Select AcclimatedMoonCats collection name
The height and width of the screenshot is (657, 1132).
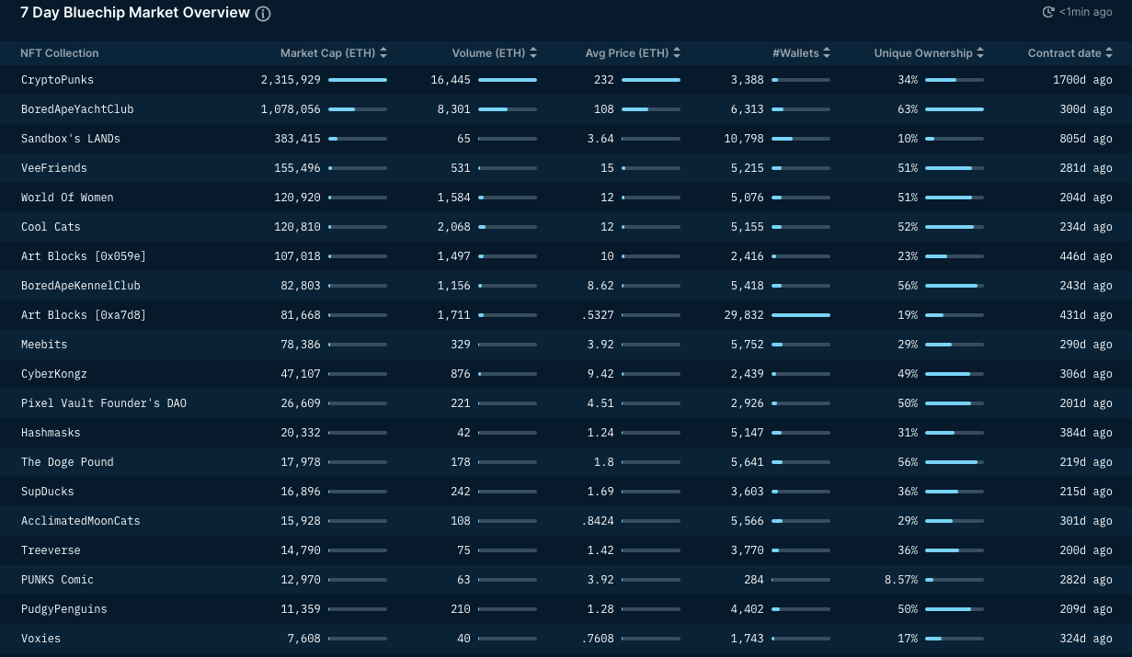pyautogui.click(x=81, y=521)
